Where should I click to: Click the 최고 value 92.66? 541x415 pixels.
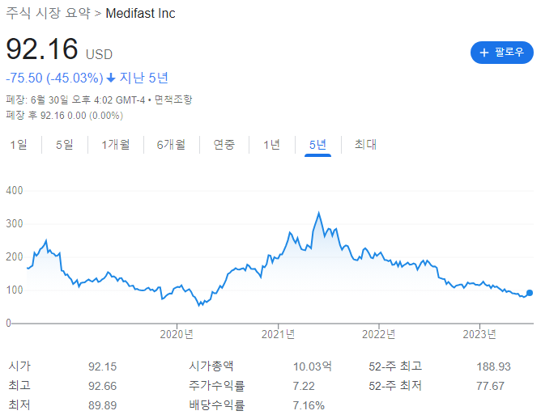pyautogui.click(x=103, y=386)
